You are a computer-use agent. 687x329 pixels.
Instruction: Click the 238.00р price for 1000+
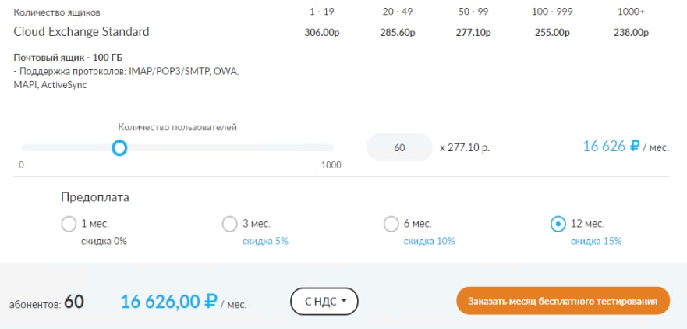point(631,33)
